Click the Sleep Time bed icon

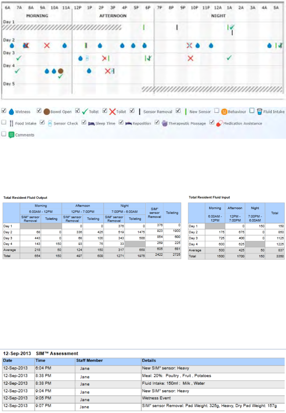tap(91, 124)
